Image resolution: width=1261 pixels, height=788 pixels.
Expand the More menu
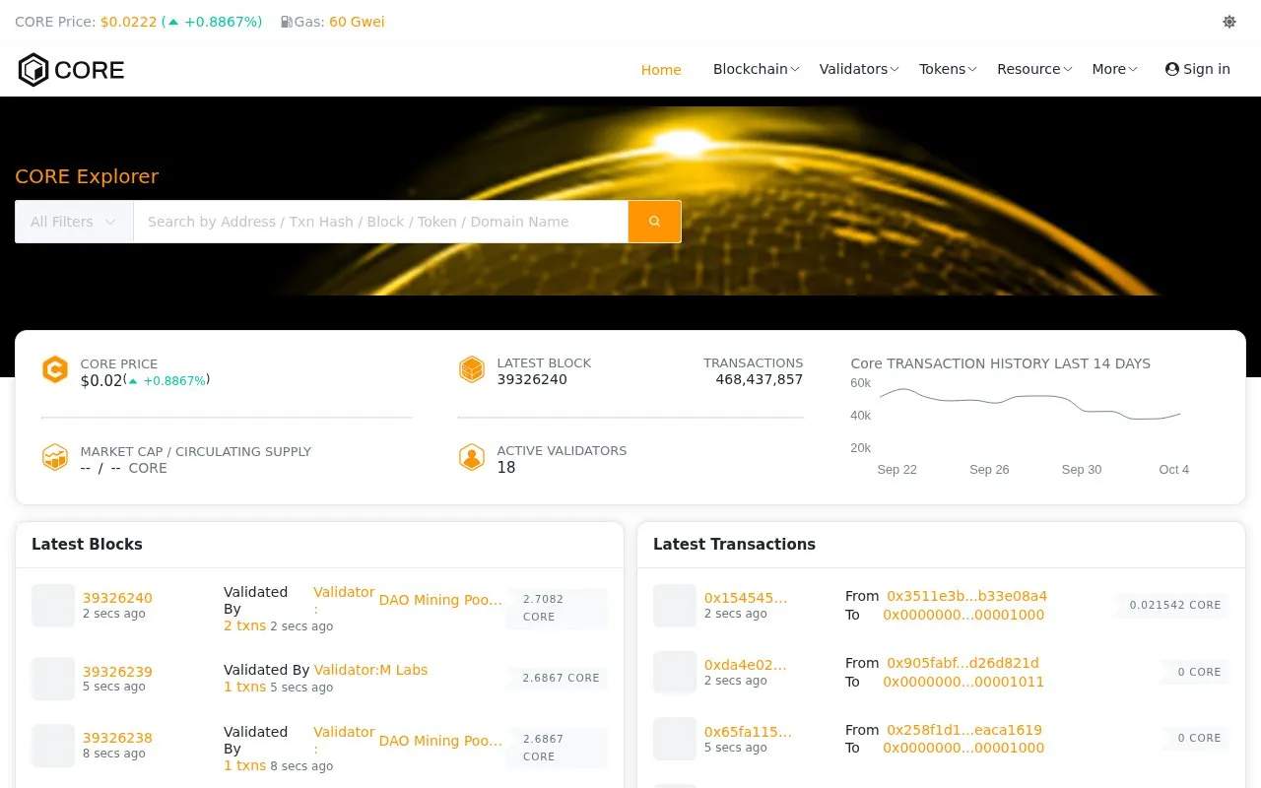(x=1114, y=69)
